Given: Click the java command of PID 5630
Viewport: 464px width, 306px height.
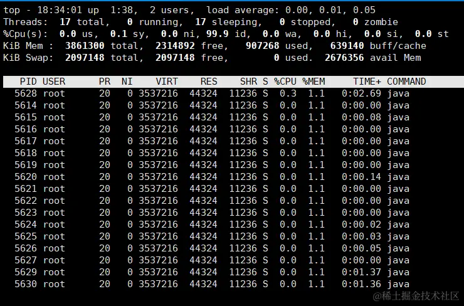Looking at the screenshot, I should [x=398, y=284].
